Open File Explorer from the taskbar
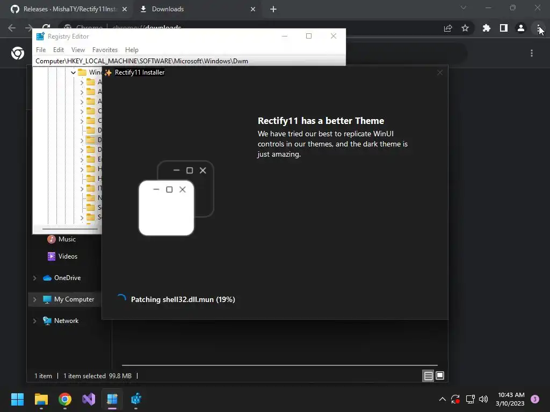 41,399
